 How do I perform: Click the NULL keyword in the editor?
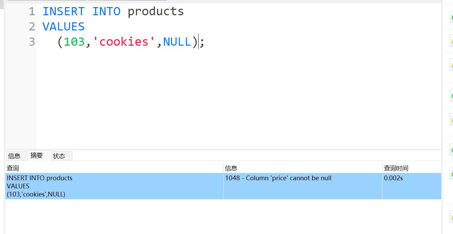177,42
